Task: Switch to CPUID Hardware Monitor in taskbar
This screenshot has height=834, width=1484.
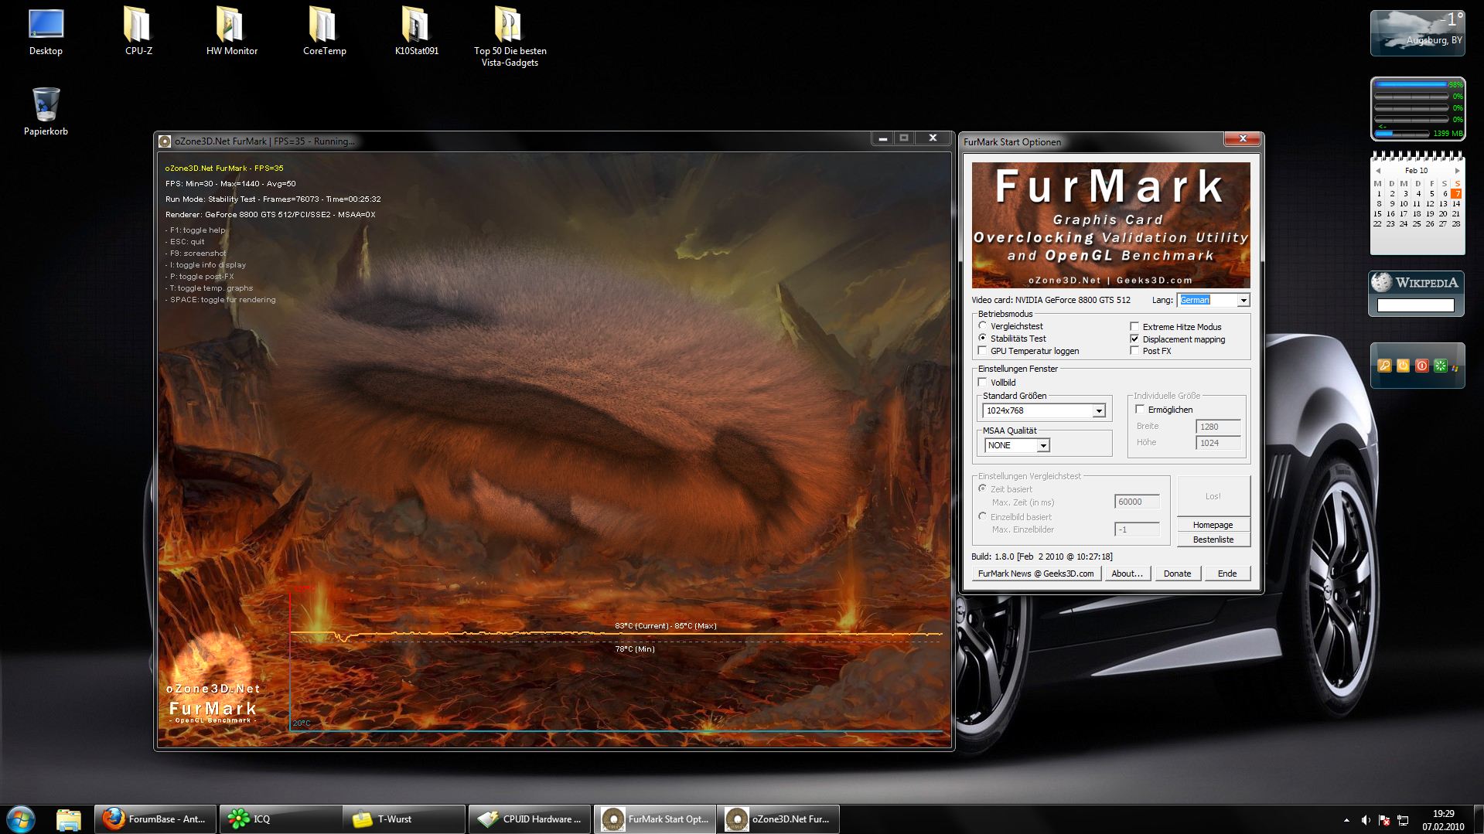Action: [x=530, y=819]
